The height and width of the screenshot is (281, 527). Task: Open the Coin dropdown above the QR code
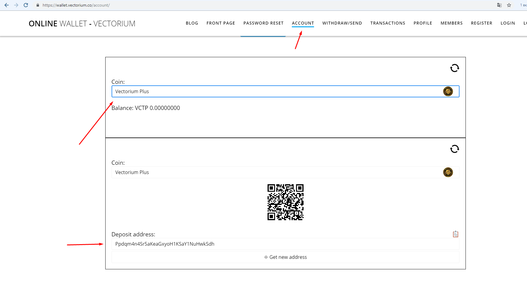click(285, 172)
